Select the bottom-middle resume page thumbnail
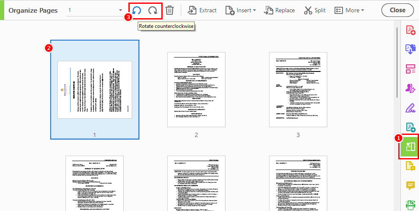This screenshot has width=419, height=211. click(196, 183)
